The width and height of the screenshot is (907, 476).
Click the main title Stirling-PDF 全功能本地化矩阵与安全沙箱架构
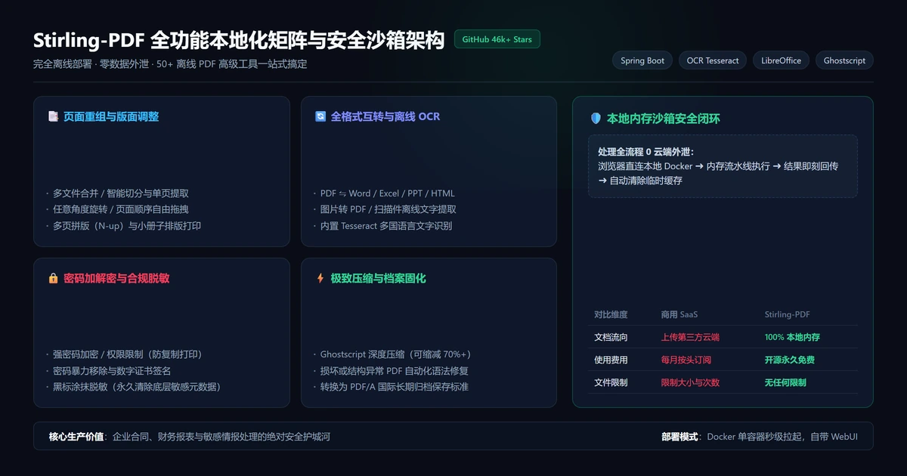click(239, 40)
